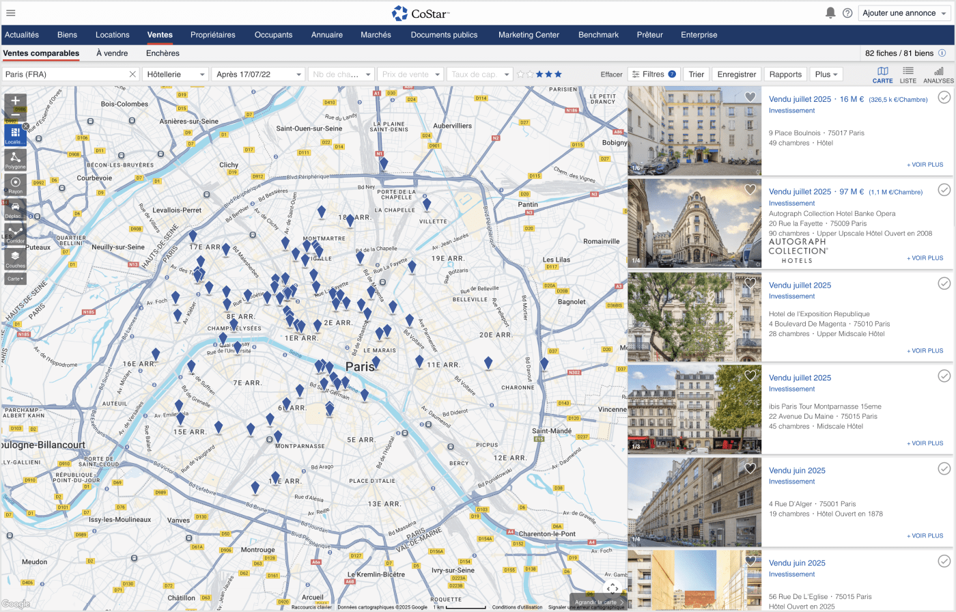Open the hamburger main menu
The height and width of the screenshot is (612, 956).
(x=11, y=13)
